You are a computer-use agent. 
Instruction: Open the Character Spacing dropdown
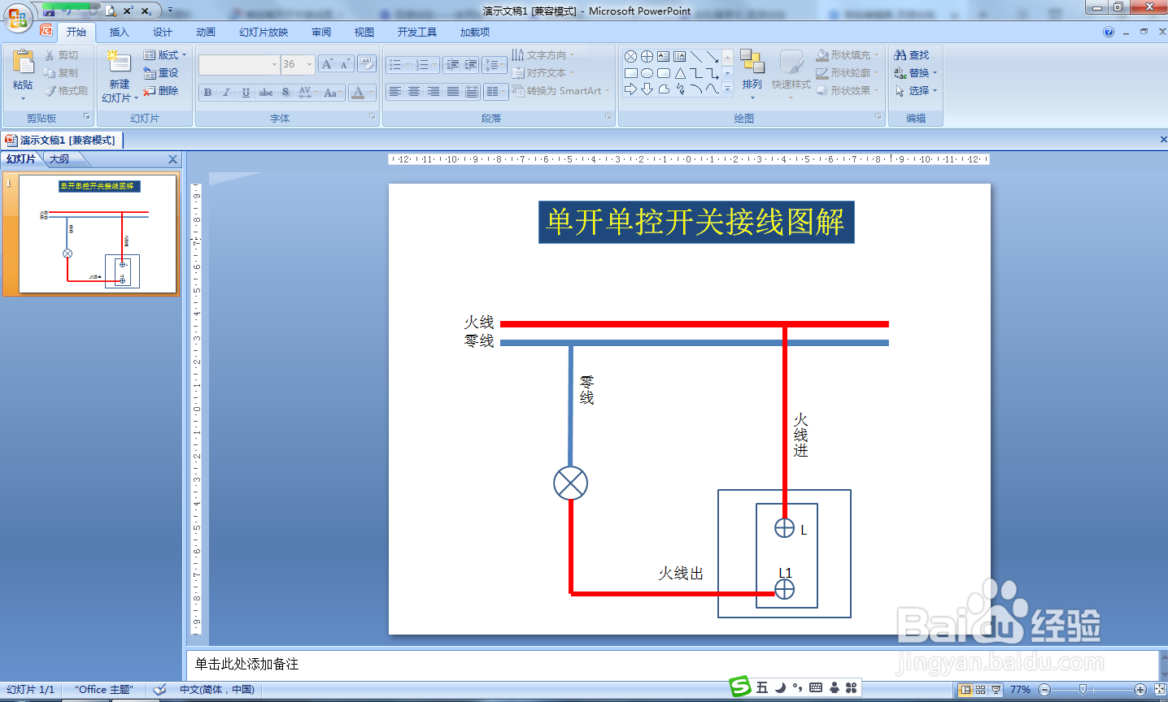coord(307,93)
